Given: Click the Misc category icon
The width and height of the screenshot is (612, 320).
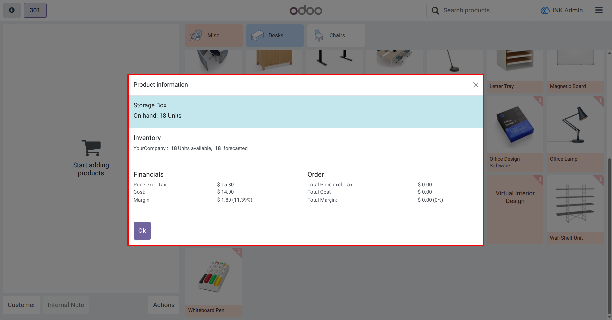Looking at the screenshot, I should pos(196,35).
